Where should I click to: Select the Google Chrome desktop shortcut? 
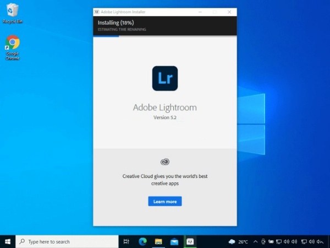13,47
